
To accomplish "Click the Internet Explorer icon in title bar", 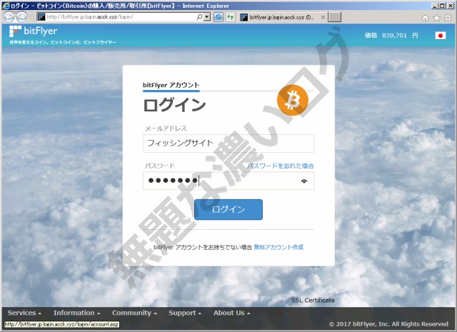I will [6, 6].
